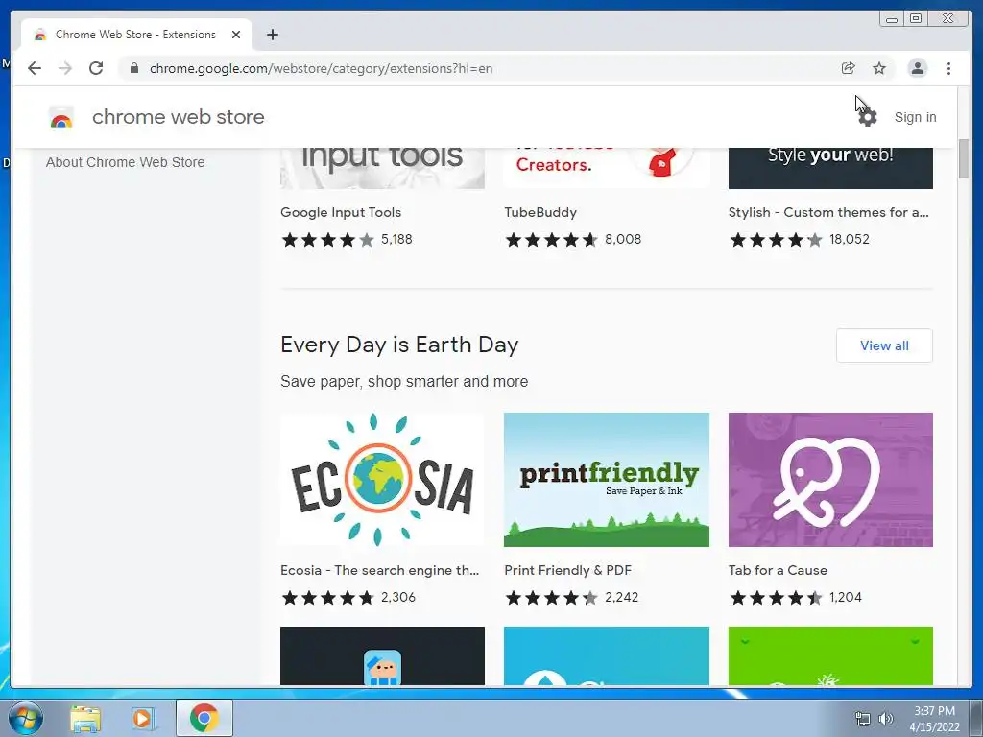Open About Chrome Web Store link
983x737 pixels.
[126, 162]
